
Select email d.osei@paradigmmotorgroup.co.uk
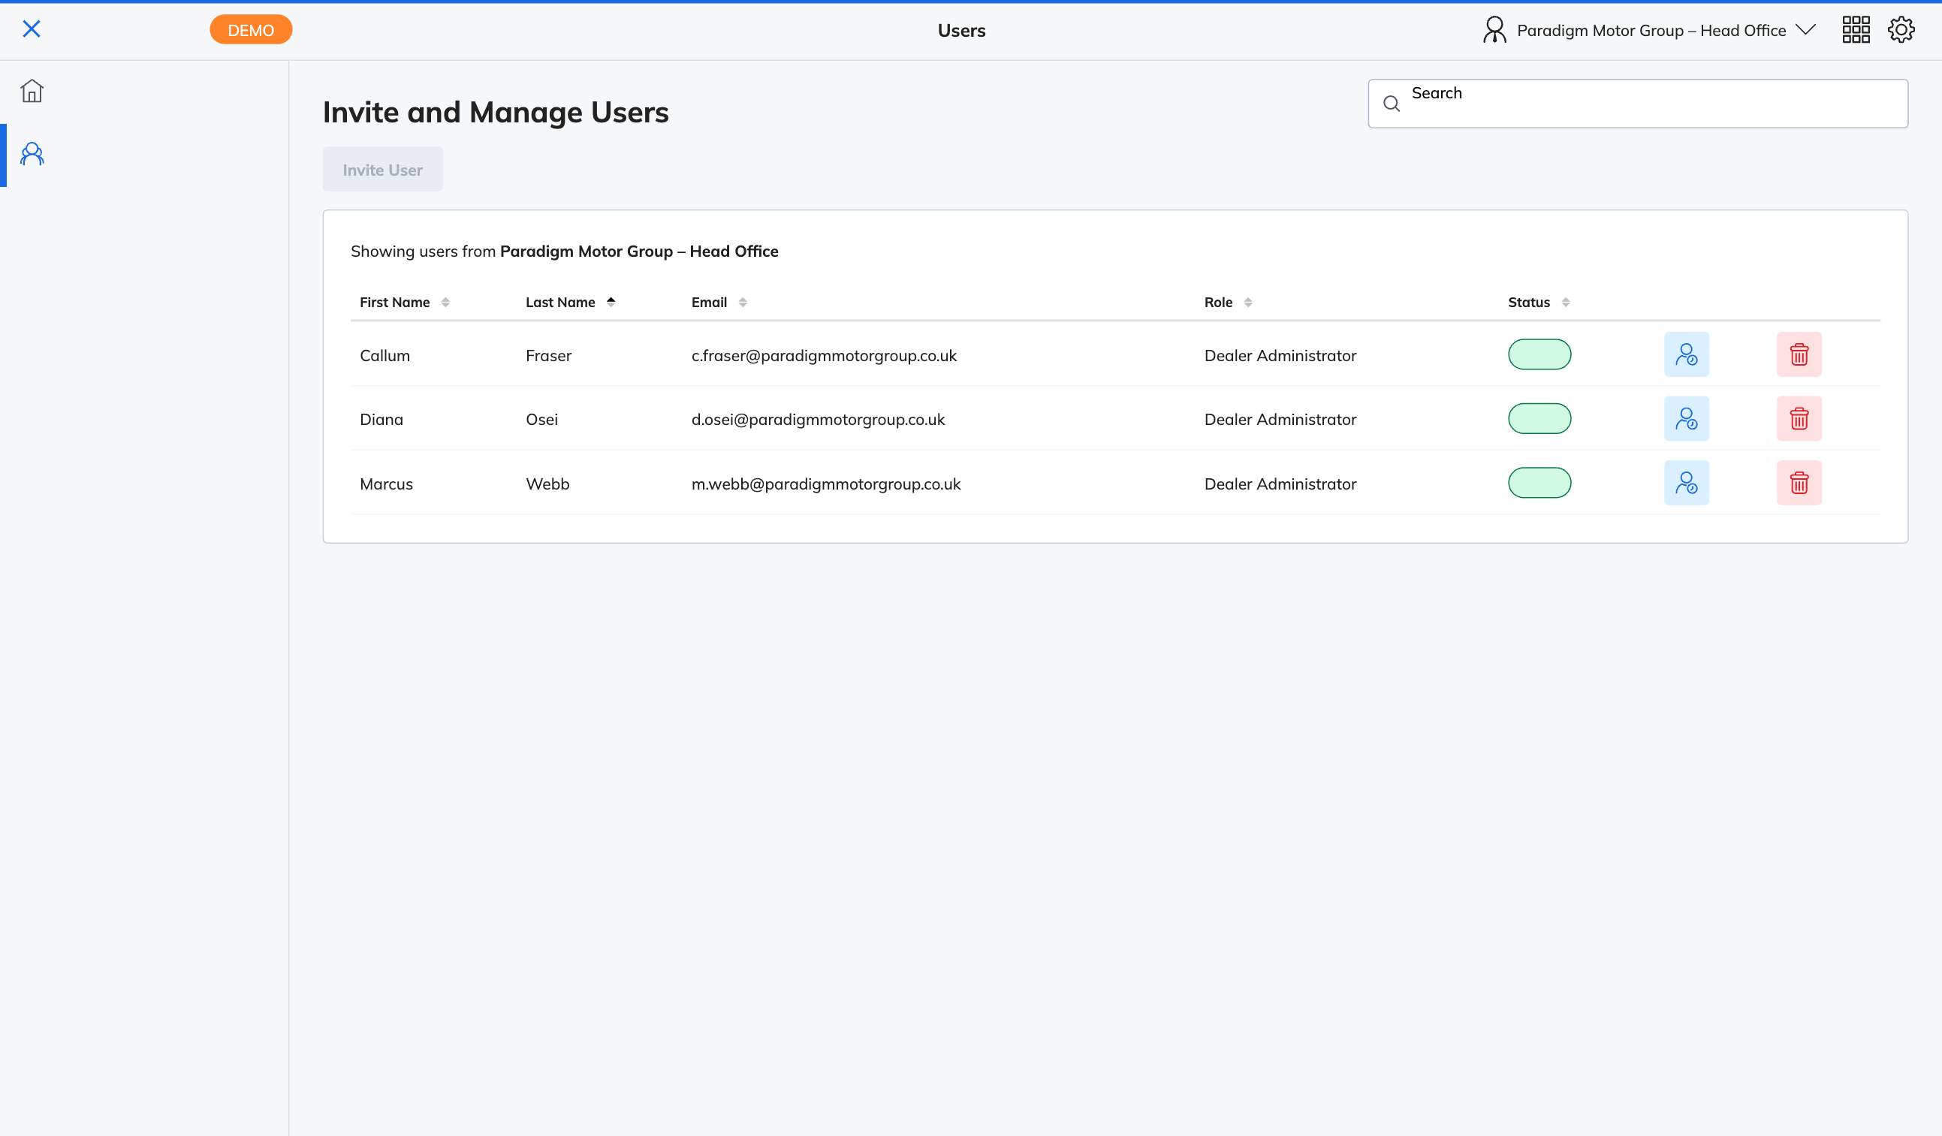tap(818, 419)
